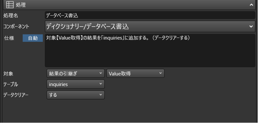
Task: Open the Value取得 dropdown
Action: tap(135, 73)
